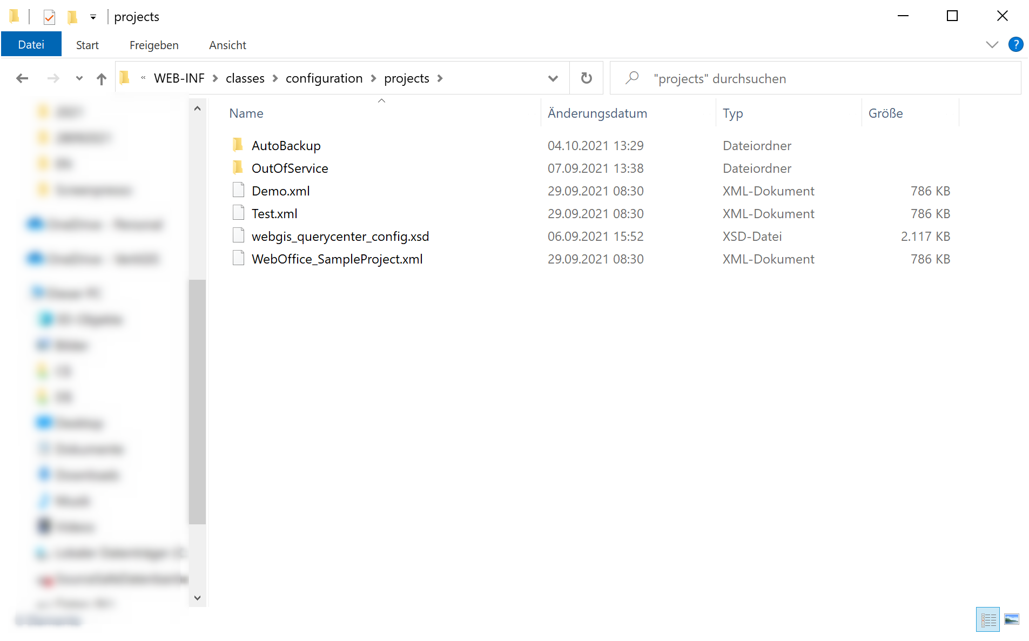Open Explorer help via the question mark icon
Image resolution: width=1029 pixels, height=641 pixels.
pyautogui.click(x=1016, y=44)
